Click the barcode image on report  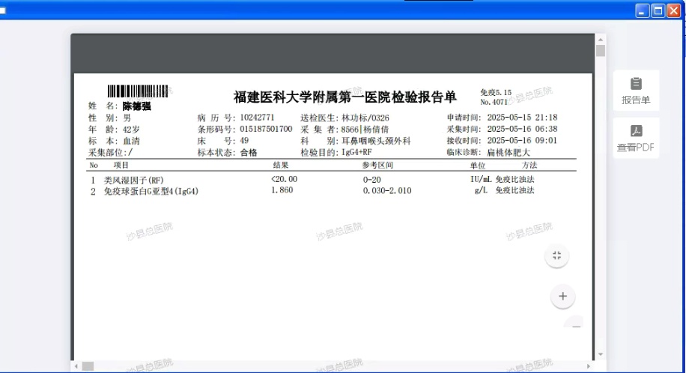coord(138,91)
